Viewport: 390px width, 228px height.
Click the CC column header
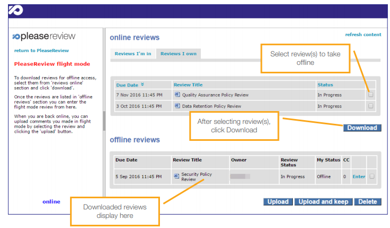[x=346, y=160]
